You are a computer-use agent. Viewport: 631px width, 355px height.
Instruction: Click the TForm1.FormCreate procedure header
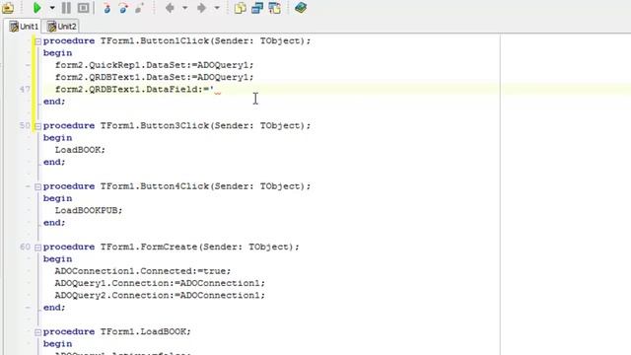(x=172, y=247)
